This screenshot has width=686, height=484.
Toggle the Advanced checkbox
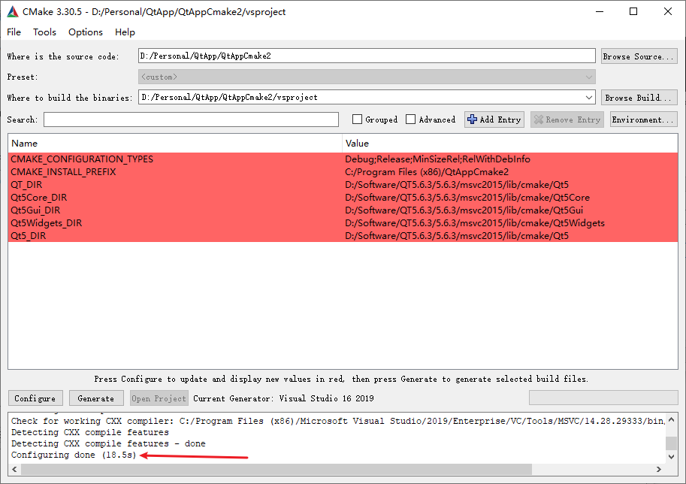[410, 119]
